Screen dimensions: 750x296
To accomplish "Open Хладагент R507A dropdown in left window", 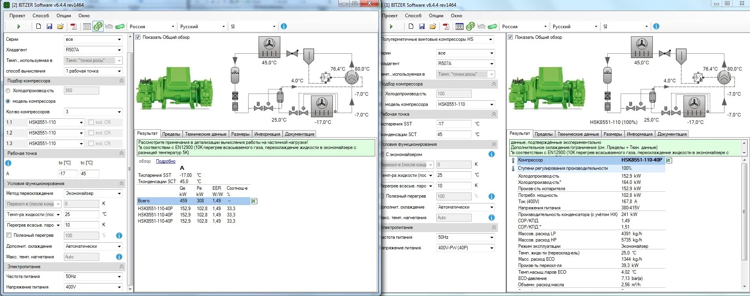I will [93, 50].
